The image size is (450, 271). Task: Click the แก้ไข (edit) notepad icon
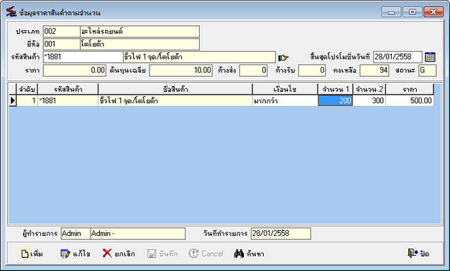click(x=65, y=254)
